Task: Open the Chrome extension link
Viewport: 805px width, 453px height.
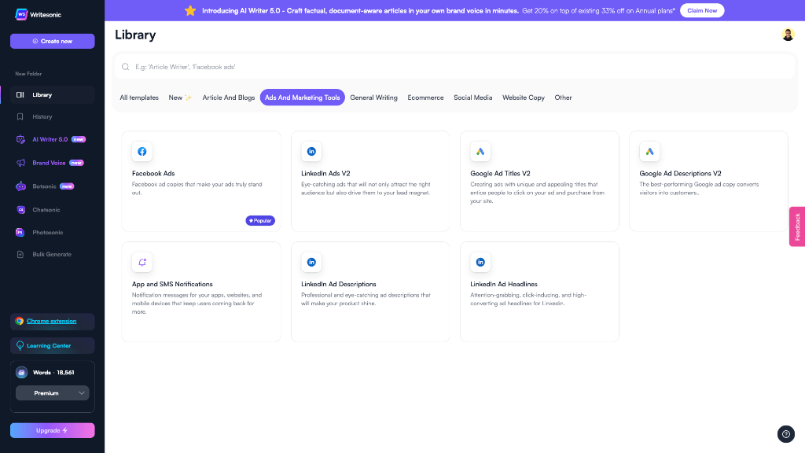Action: (51, 321)
